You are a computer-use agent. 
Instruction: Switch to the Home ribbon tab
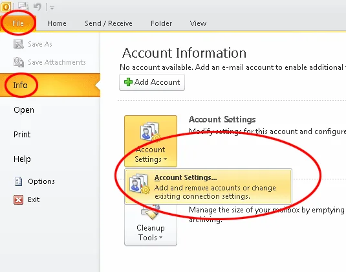pyautogui.click(x=57, y=23)
